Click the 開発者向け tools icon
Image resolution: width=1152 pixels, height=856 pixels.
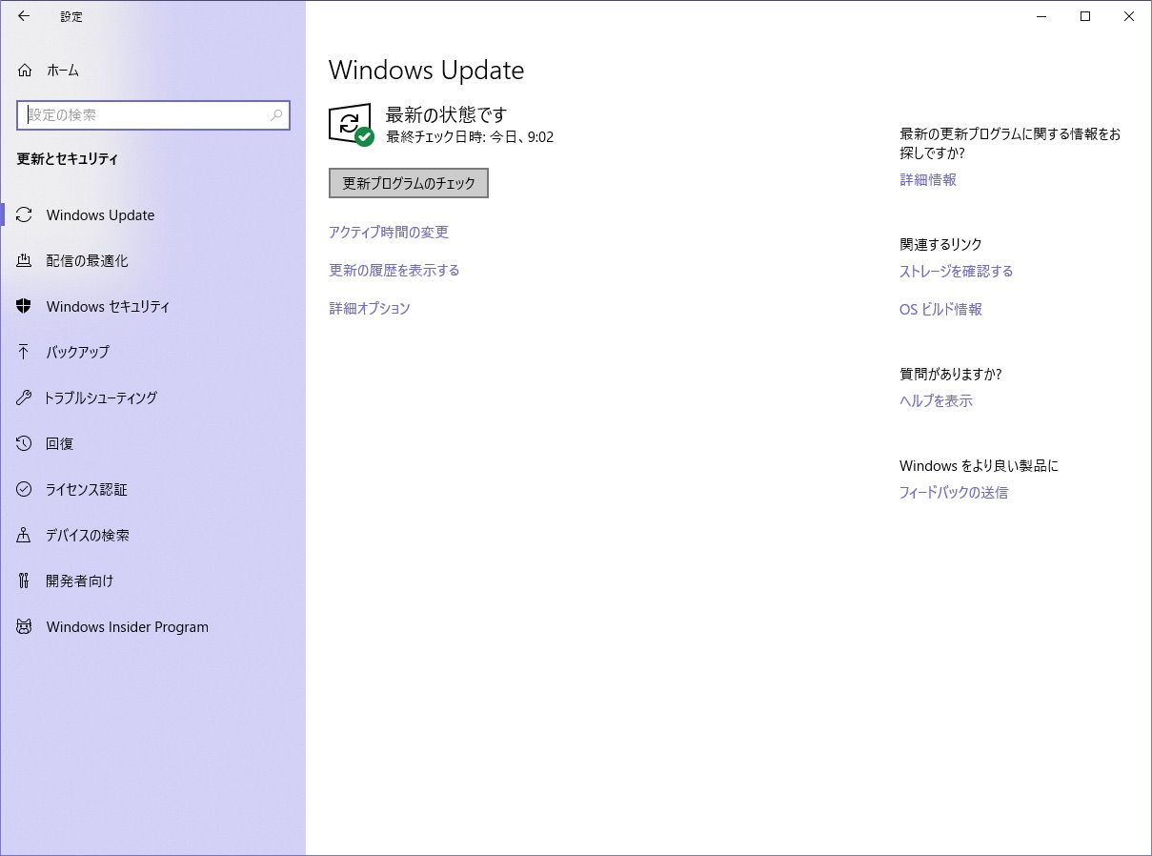click(x=25, y=581)
